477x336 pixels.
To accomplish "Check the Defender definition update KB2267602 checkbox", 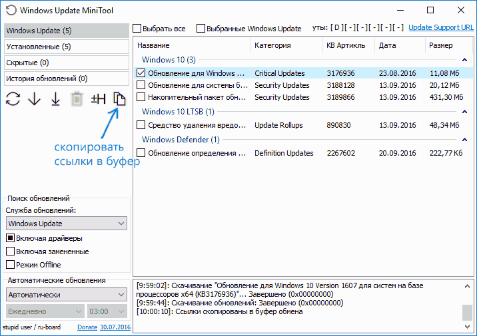I will point(141,153).
